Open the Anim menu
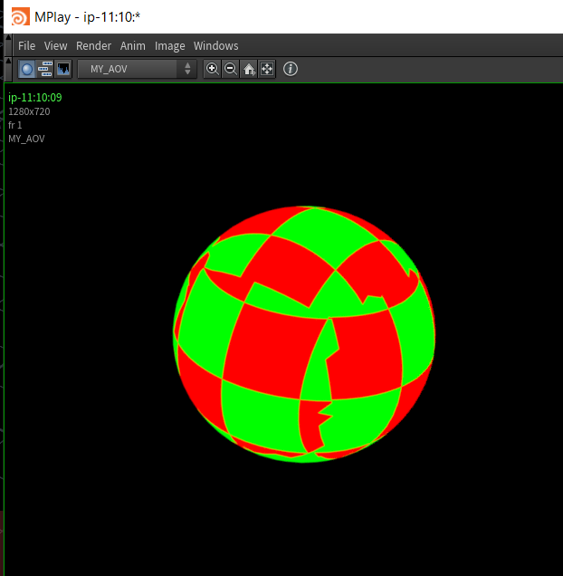 point(132,46)
